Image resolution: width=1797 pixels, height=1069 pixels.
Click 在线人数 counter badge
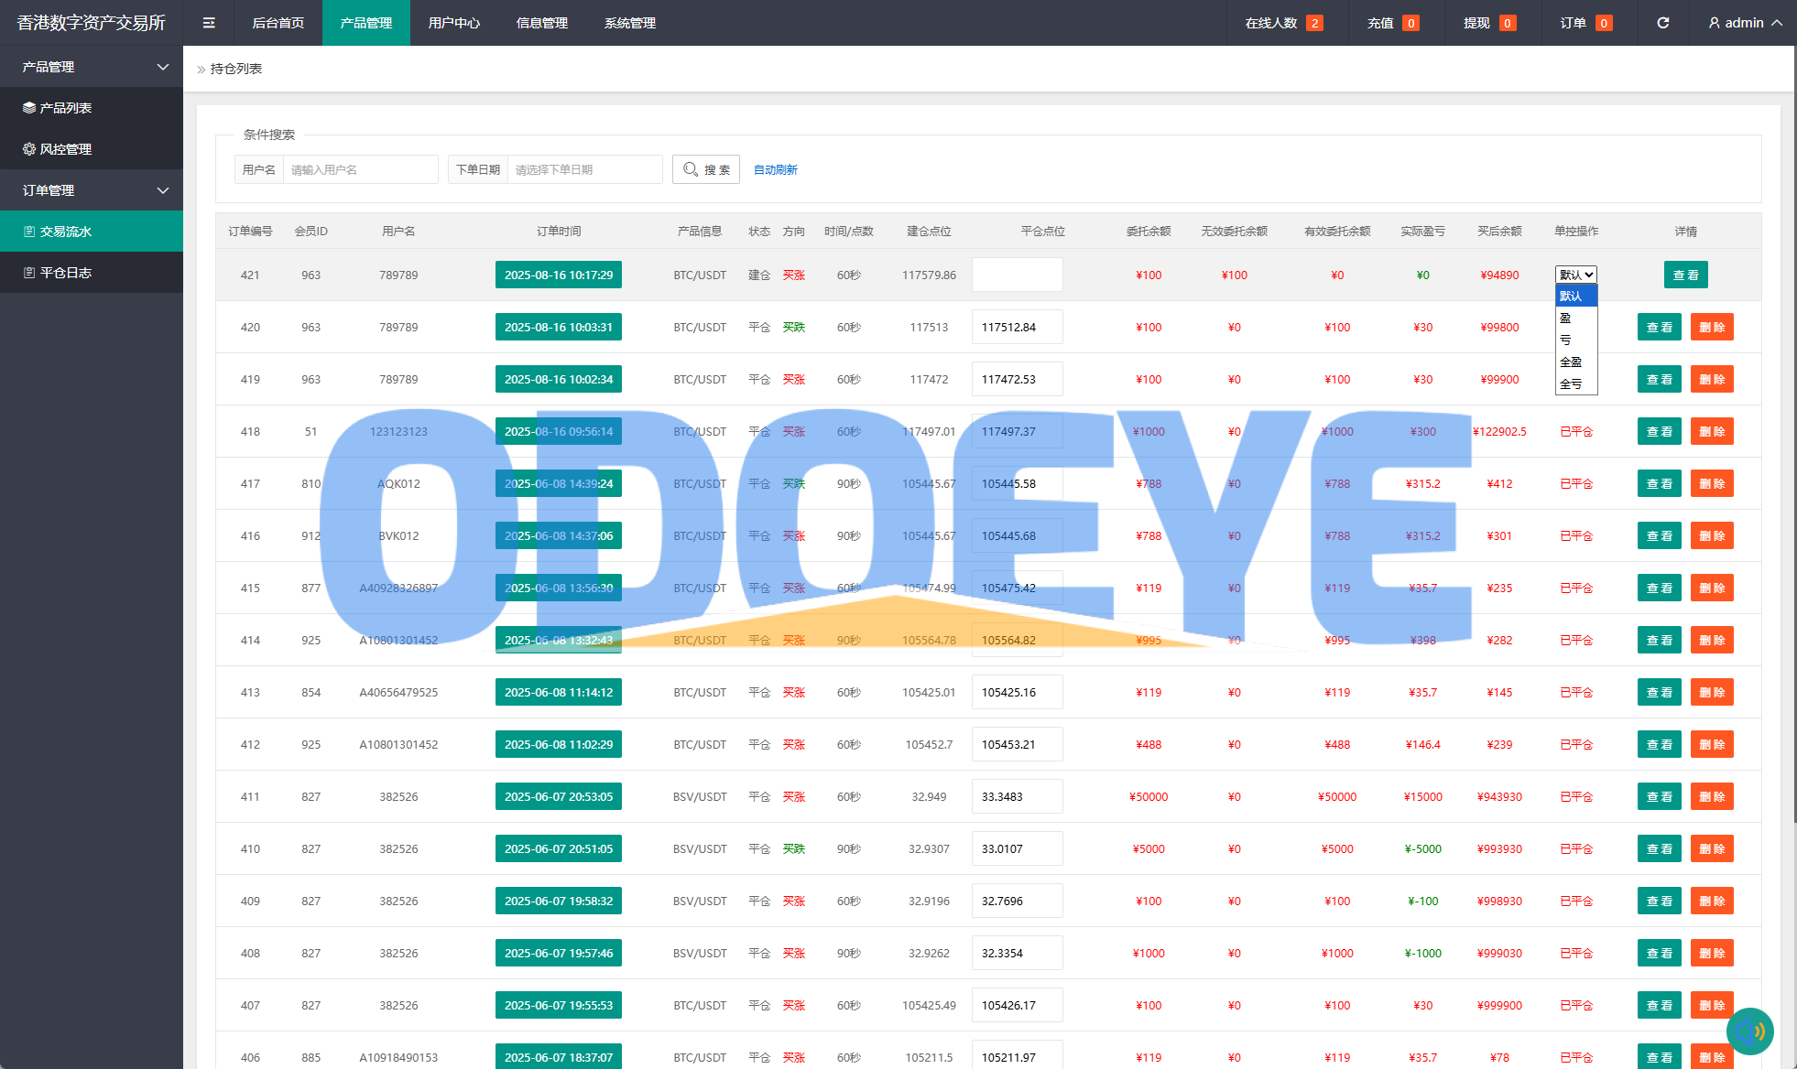[1314, 23]
